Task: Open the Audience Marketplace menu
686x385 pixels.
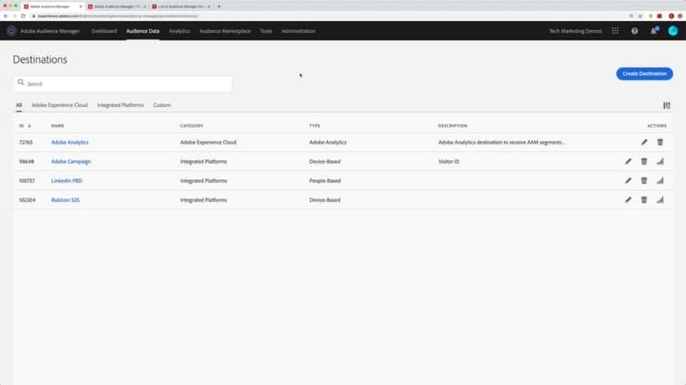Action: click(x=225, y=31)
